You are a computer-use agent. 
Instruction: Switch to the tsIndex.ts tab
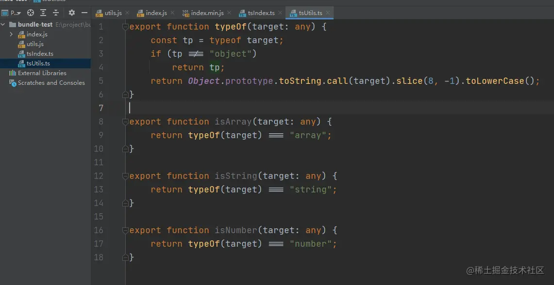[x=261, y=13]
